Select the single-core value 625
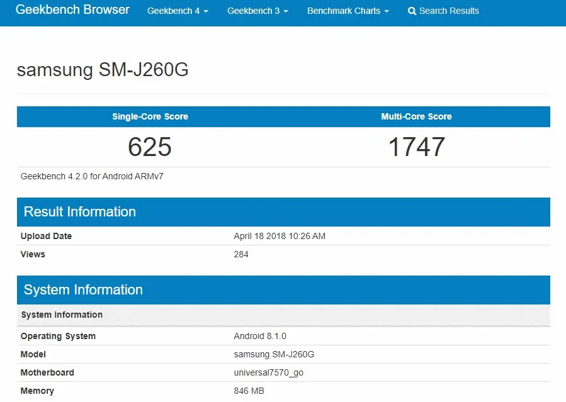The image size is (566, 402). click(150, 147)
